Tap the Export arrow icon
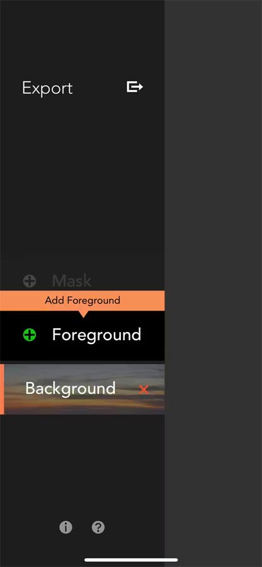Image resolution: width=262 pixels, height=567 pixels. (134, 87)
